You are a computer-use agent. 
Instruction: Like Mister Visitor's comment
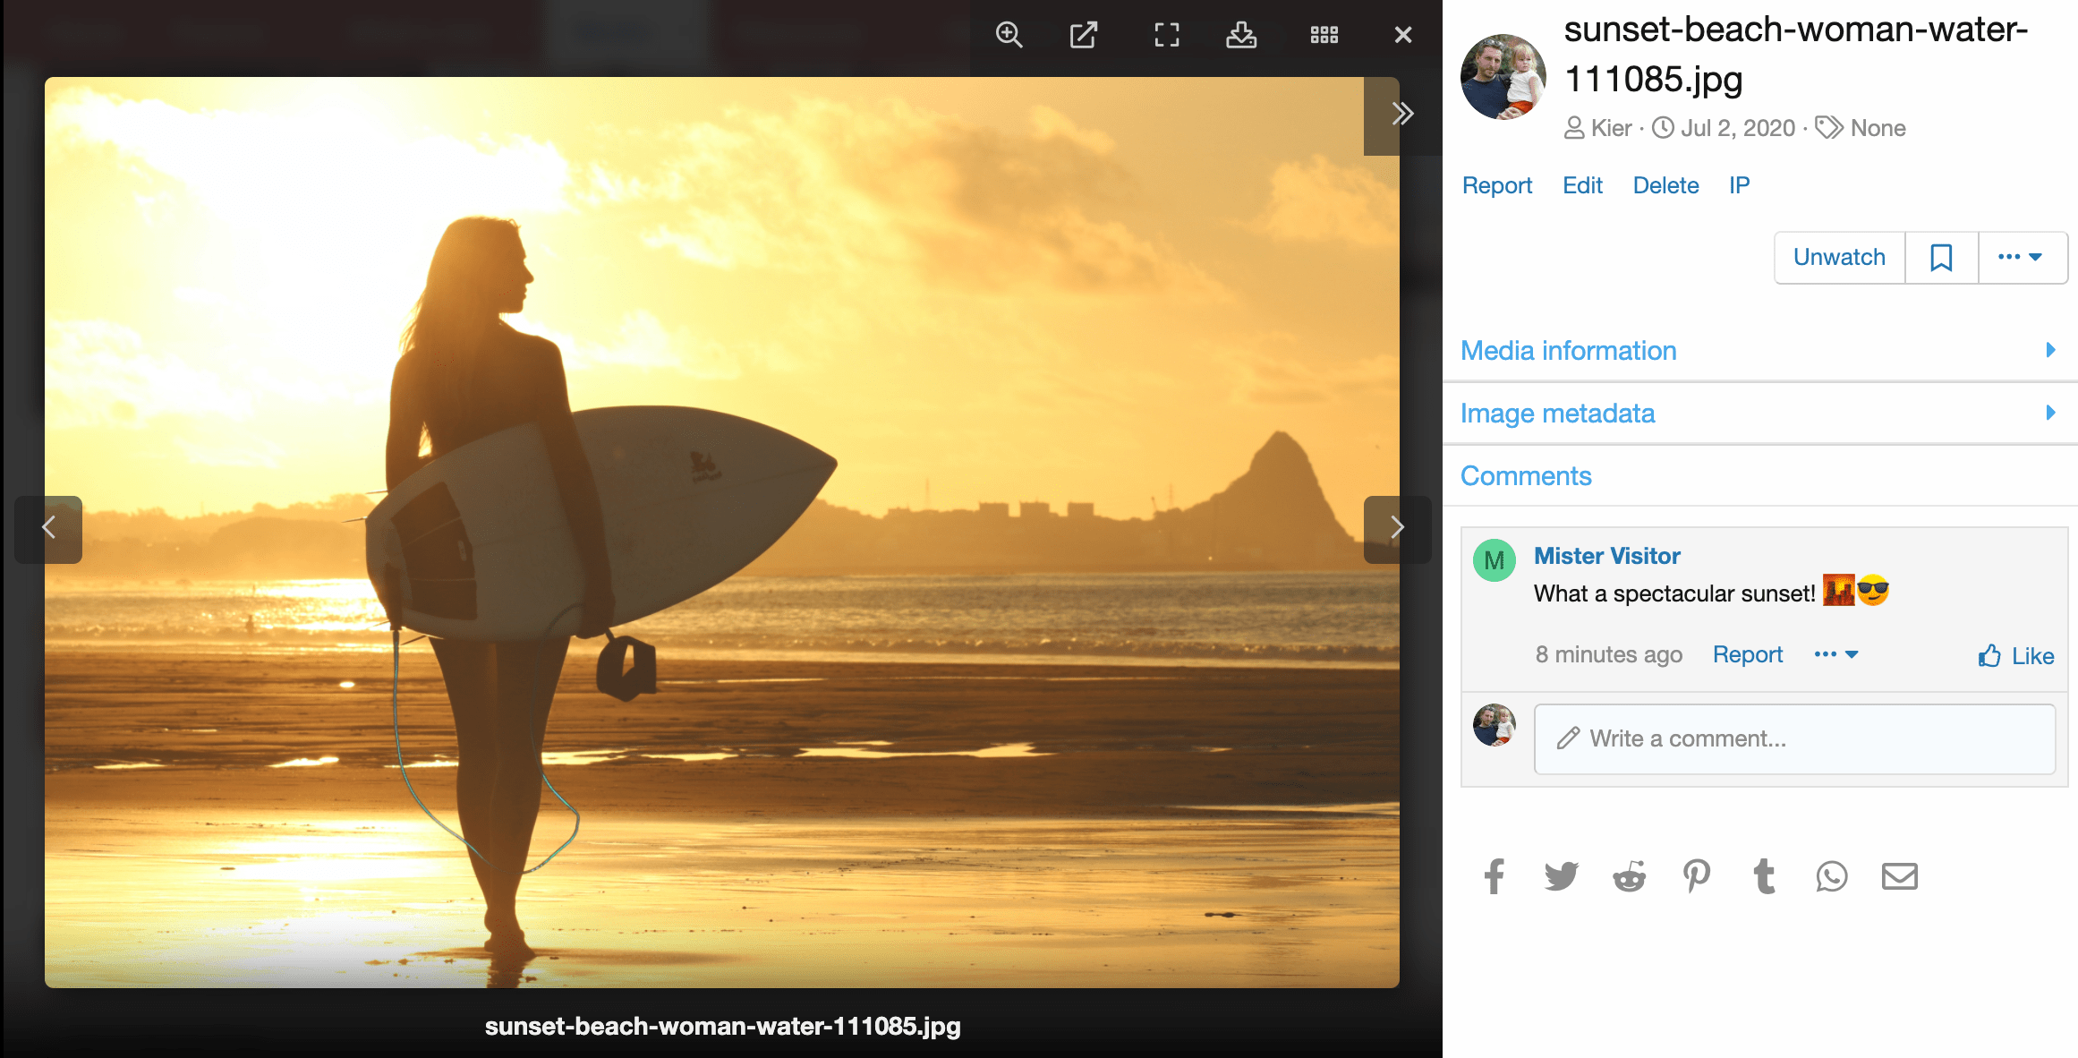click(x=2015, y=656)
